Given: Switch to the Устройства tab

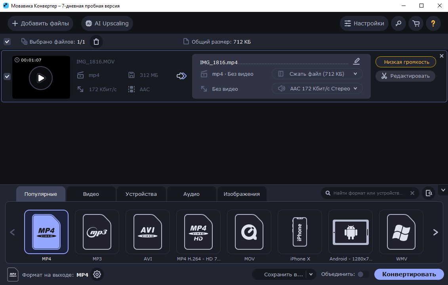Looking at the screenshot, I should (141, 194).
